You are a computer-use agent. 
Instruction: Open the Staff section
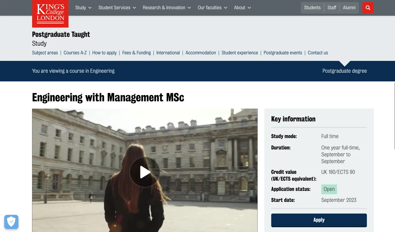click(332, 8)
